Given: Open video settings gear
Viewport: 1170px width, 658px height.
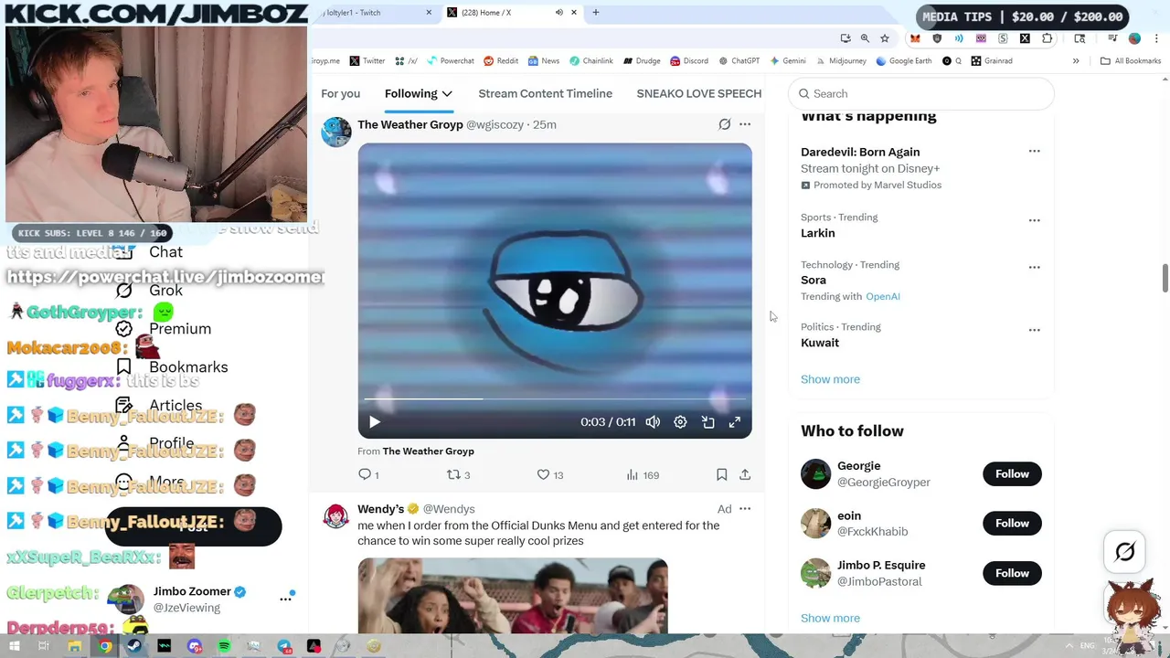Looking at the screenshot, I should (680, 422).
